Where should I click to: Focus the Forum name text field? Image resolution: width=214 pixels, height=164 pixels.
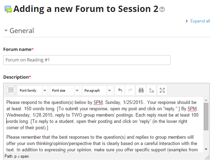pos(87,60)
